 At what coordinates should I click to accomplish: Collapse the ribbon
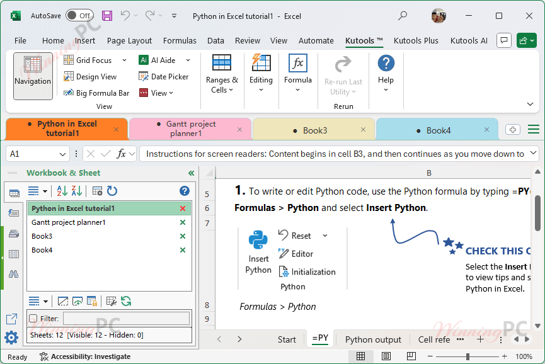(x=530, y=104)
